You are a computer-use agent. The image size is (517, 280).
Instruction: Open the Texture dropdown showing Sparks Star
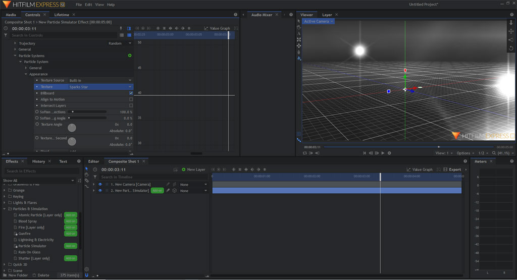100,87
